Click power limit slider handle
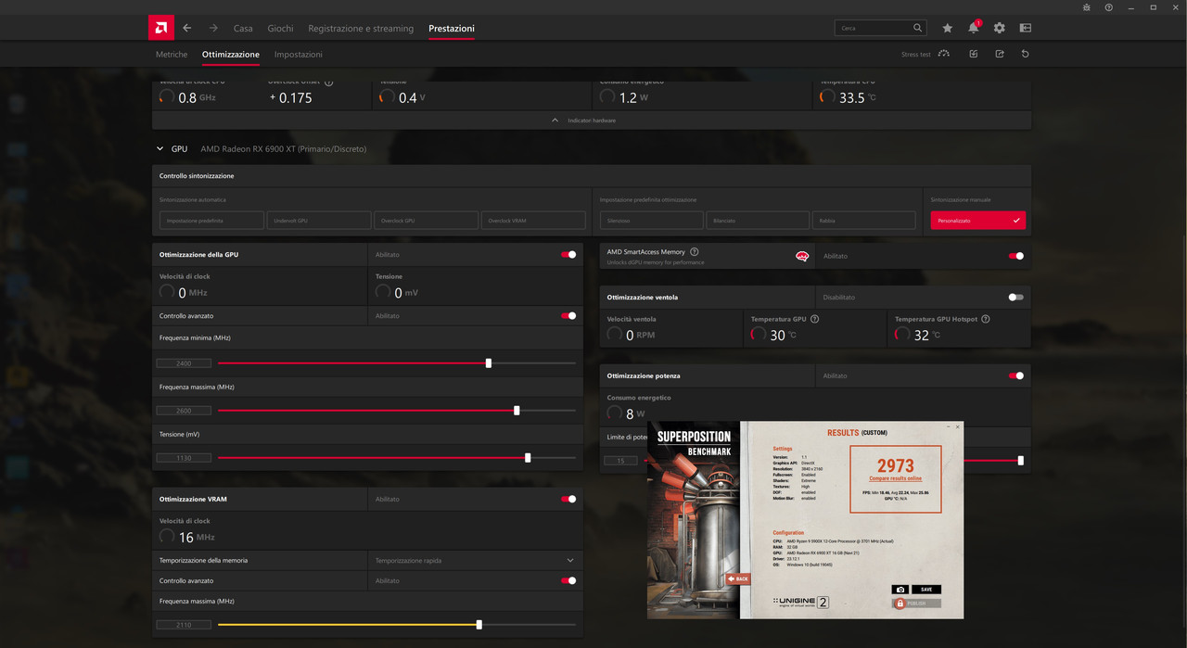This screenshot has width=1187, height=648. tap(1021, 460)
